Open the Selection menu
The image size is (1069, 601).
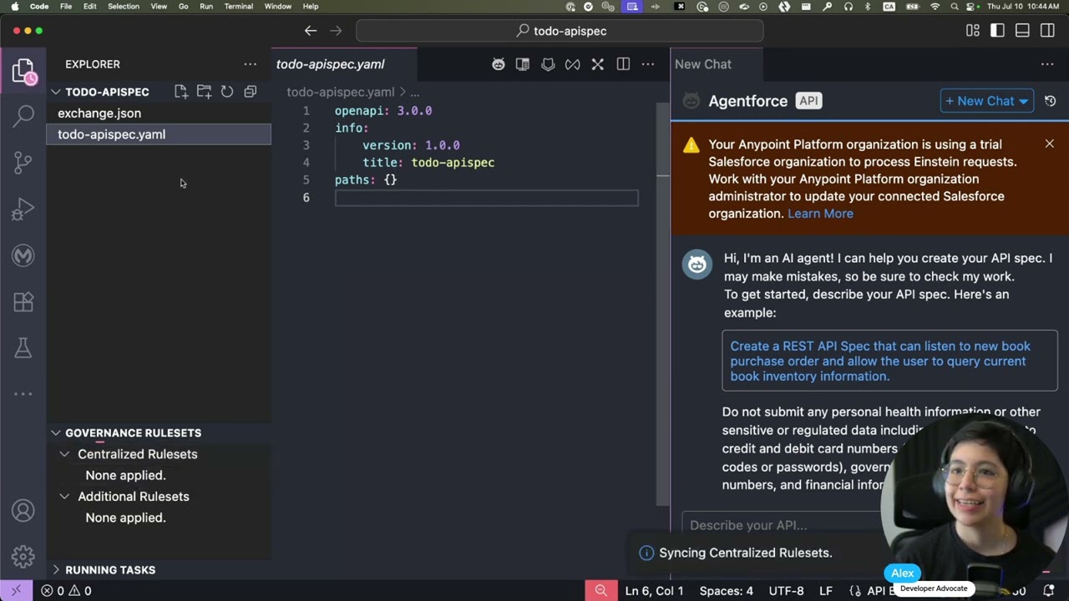(x=124, y=7)
